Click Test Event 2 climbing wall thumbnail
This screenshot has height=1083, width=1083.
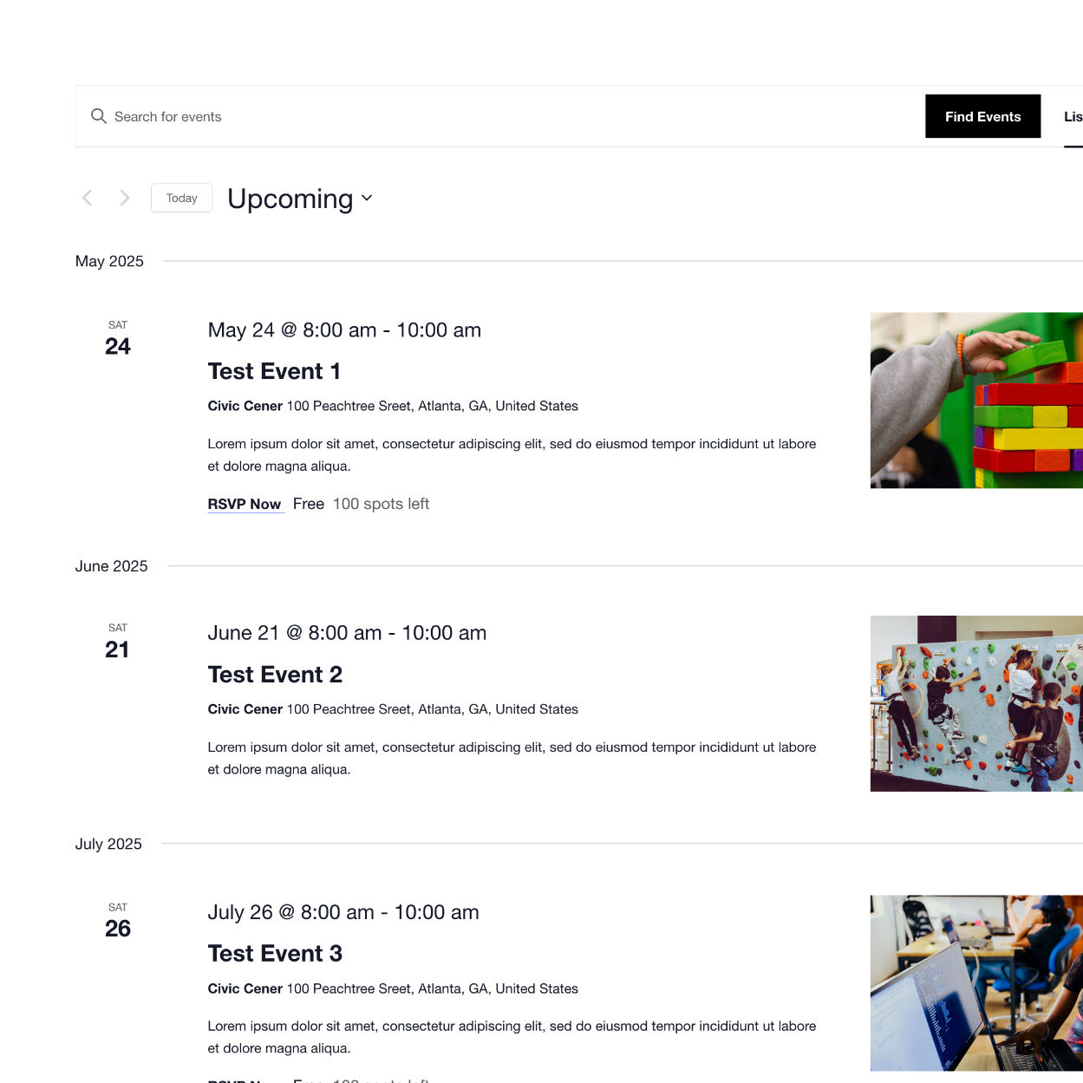[x=975, y=703]
